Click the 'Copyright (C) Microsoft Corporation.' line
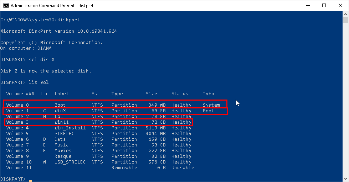This screenshot has width=349, height=182. pyautogui.click(x=51, y=42)
